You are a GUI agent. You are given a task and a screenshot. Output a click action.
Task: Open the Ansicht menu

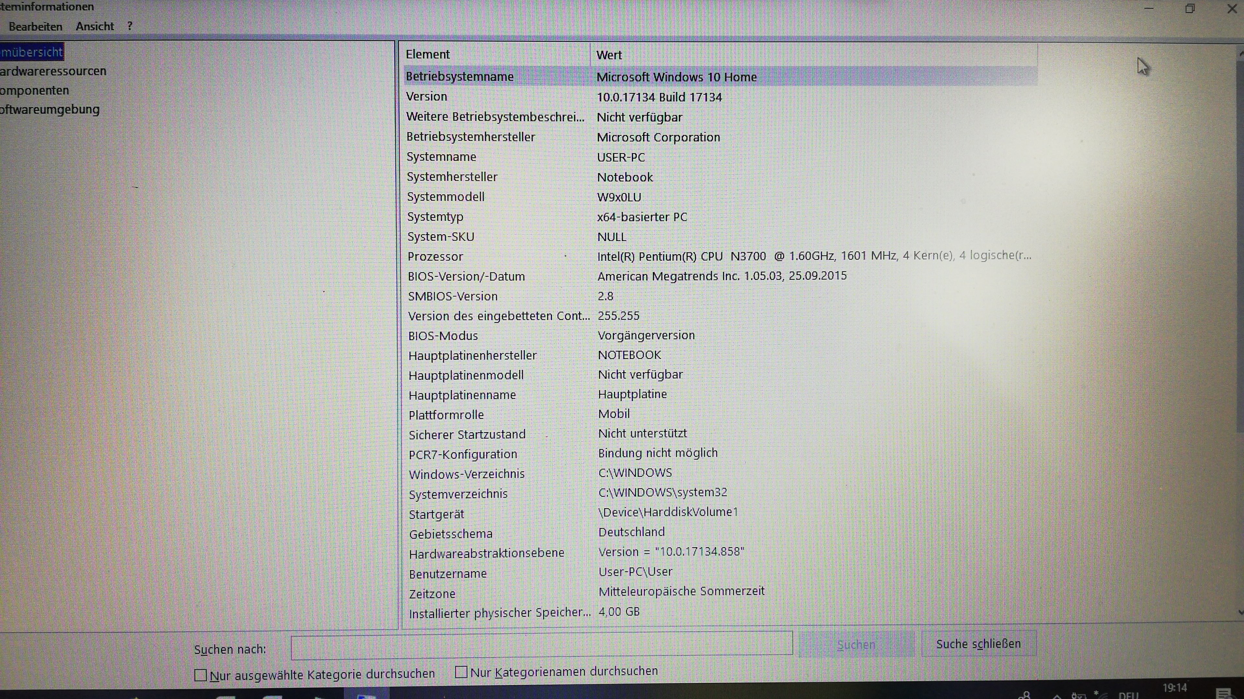(x=95, y=27)
